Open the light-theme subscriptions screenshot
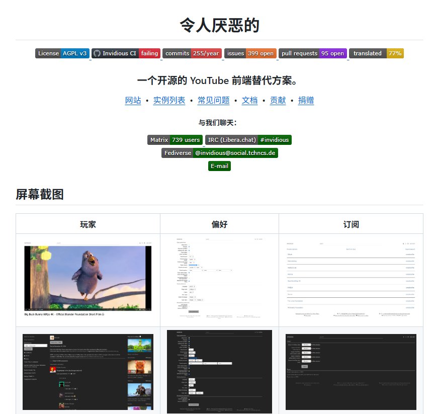 [351, 279]
